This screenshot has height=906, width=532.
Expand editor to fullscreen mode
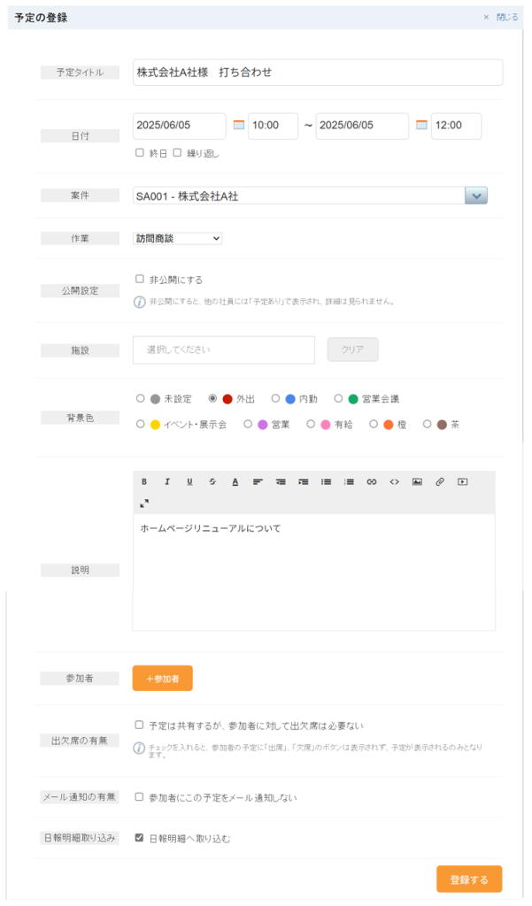coord(144,503)
